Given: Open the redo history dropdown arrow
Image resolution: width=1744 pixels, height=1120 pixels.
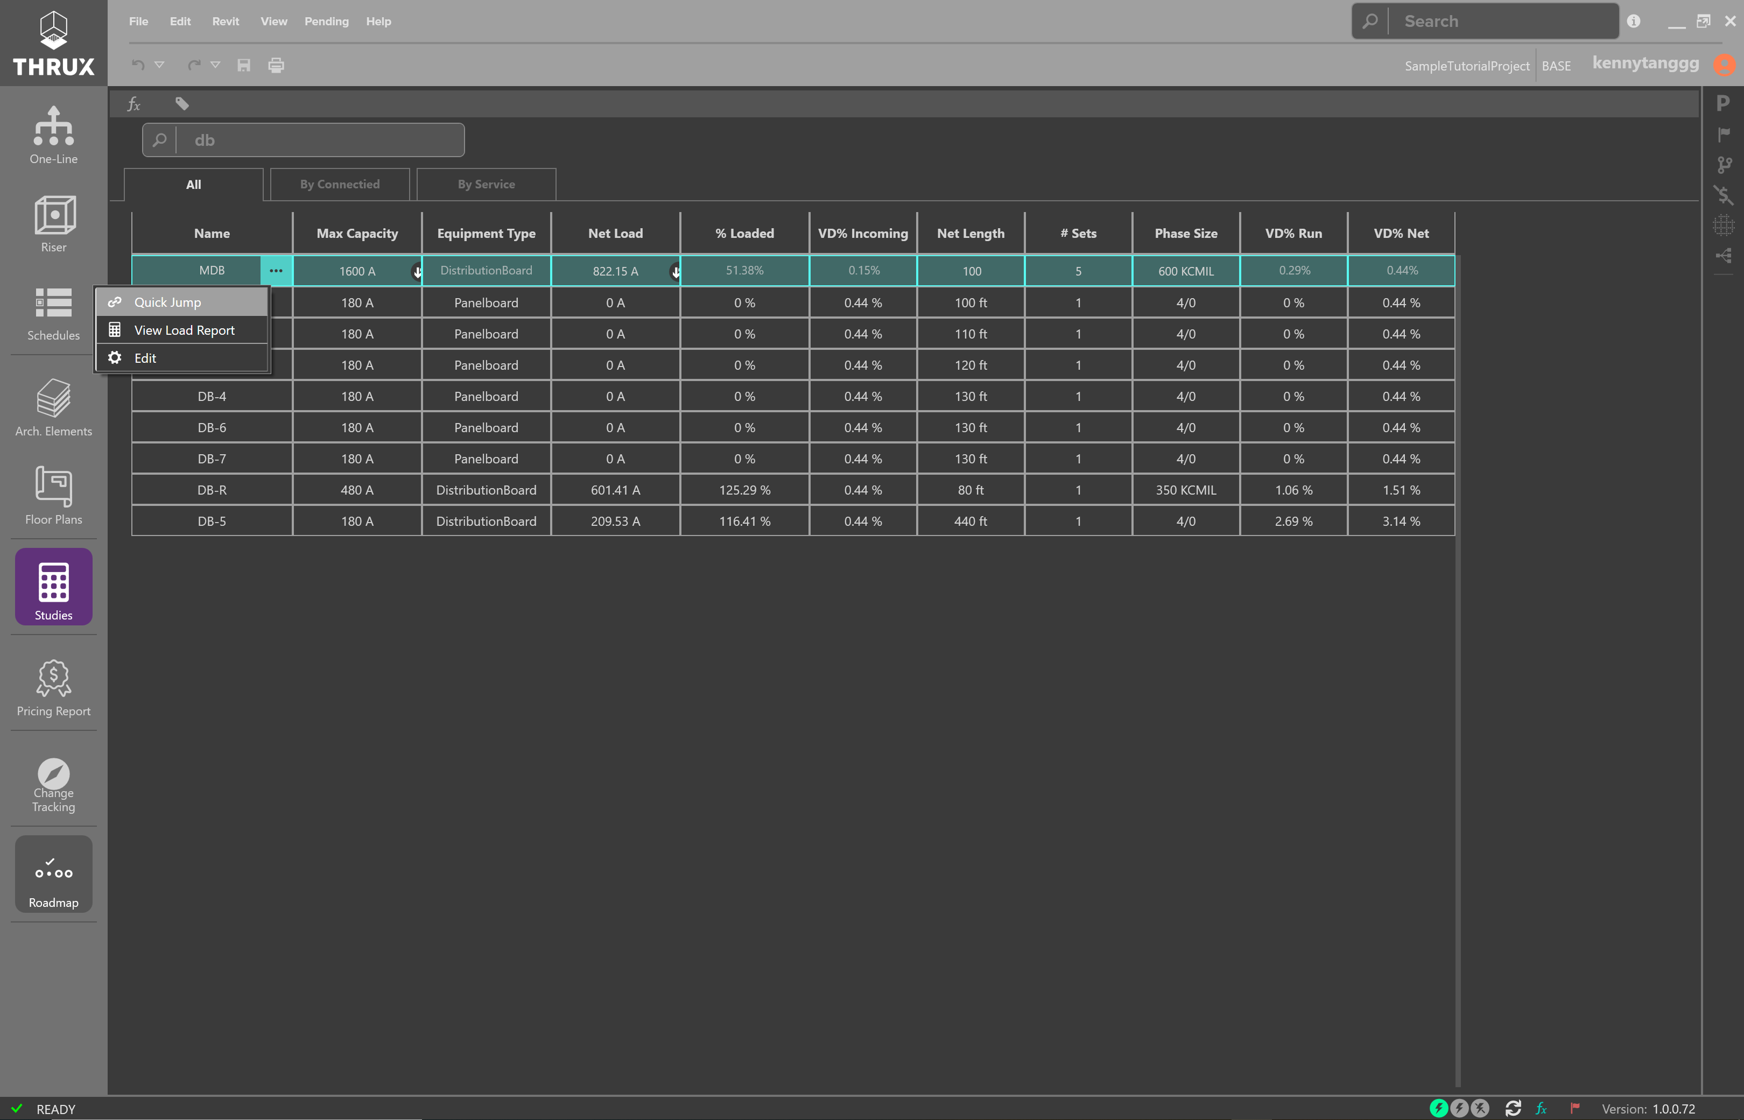Looking at the screenshot, I should (215, 65).
